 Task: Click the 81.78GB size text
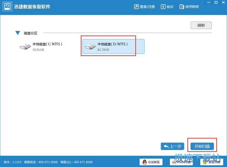(103, 50)
